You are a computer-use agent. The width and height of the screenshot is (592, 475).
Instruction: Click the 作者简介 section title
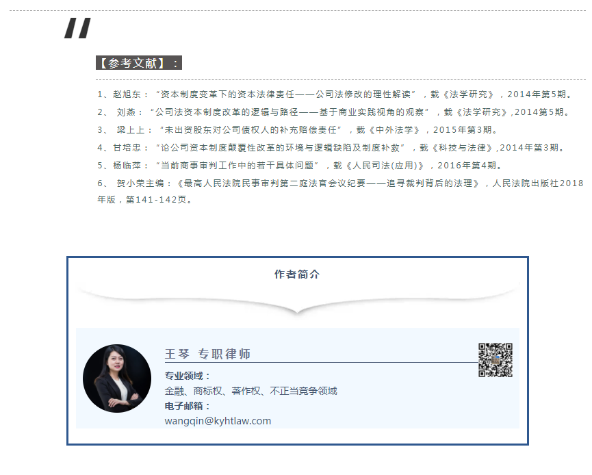(297, 274)
